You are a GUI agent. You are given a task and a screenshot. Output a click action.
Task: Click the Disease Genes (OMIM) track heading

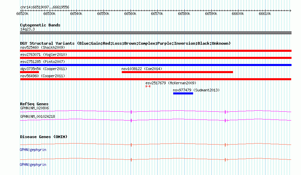44,137
